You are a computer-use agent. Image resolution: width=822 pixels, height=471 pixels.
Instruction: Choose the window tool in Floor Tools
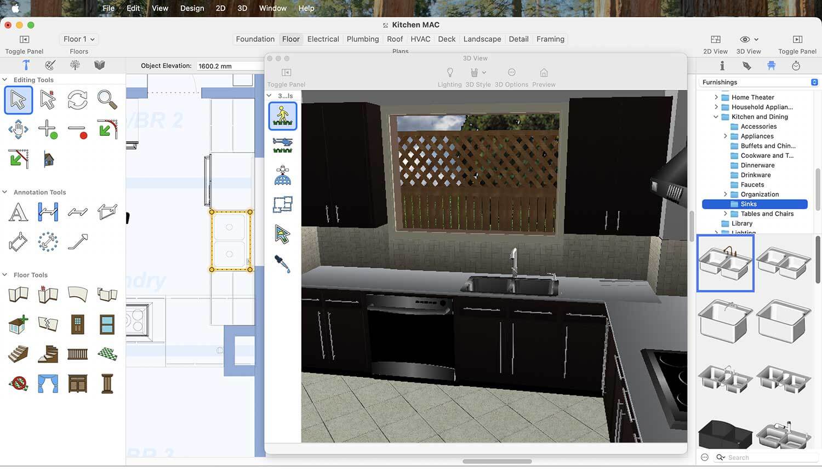click(x=107, y=325)
